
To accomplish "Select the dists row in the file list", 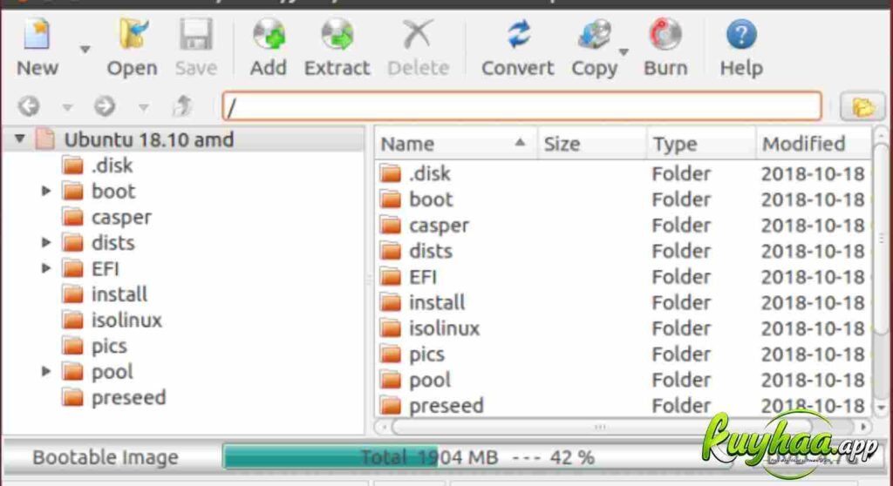I will click(623, 251).
